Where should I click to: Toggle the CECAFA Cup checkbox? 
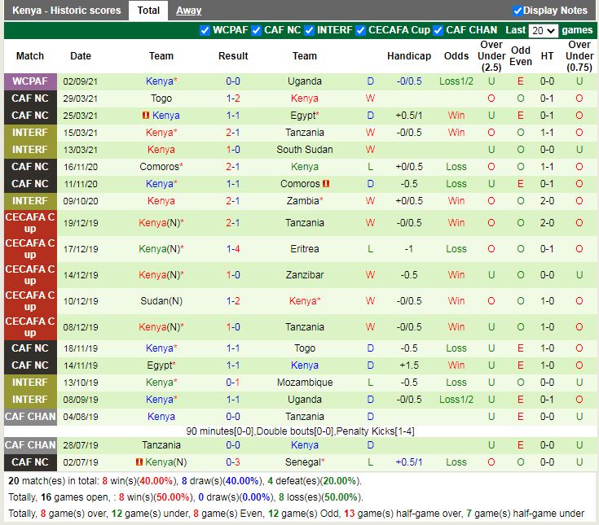pyautogui.click(x=360, y=30)
